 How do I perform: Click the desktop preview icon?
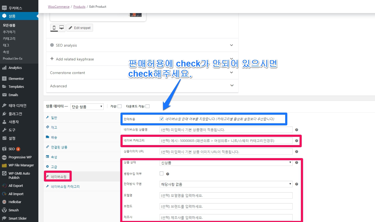pyautogui.click(x=62, y=28)
